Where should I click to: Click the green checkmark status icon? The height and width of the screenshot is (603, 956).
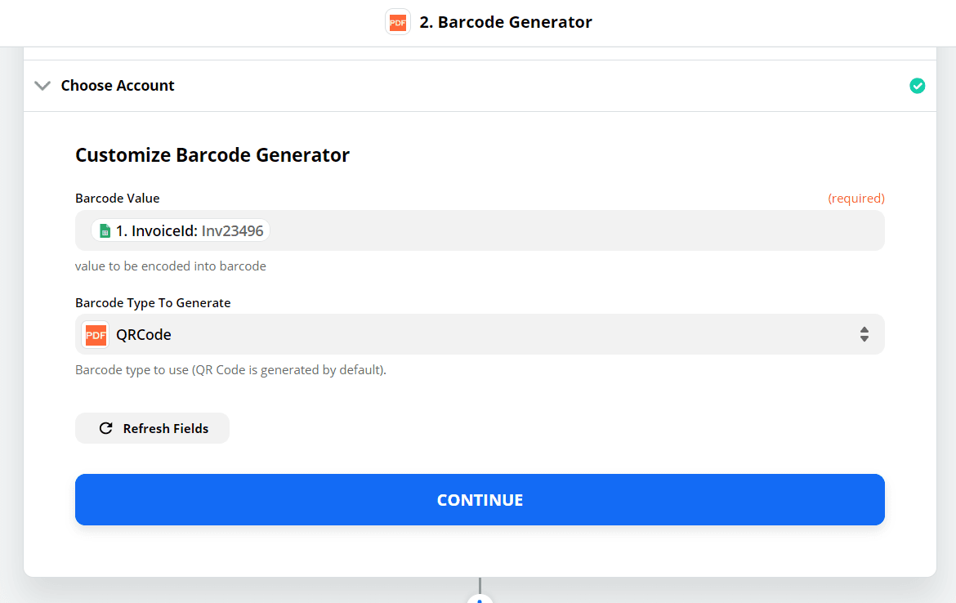pos(918,86)
